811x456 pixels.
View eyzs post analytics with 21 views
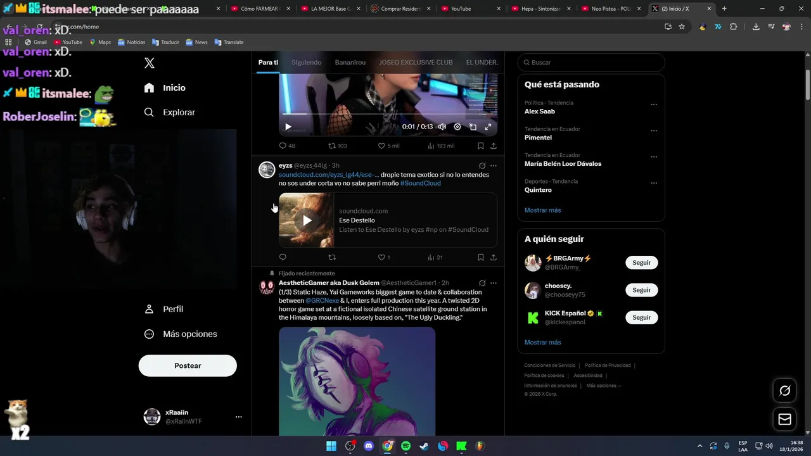435,257
